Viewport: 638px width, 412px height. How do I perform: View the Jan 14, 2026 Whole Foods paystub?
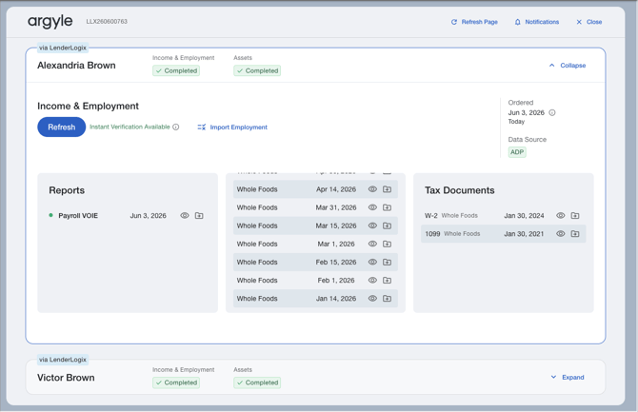click(x=372, y=299)
